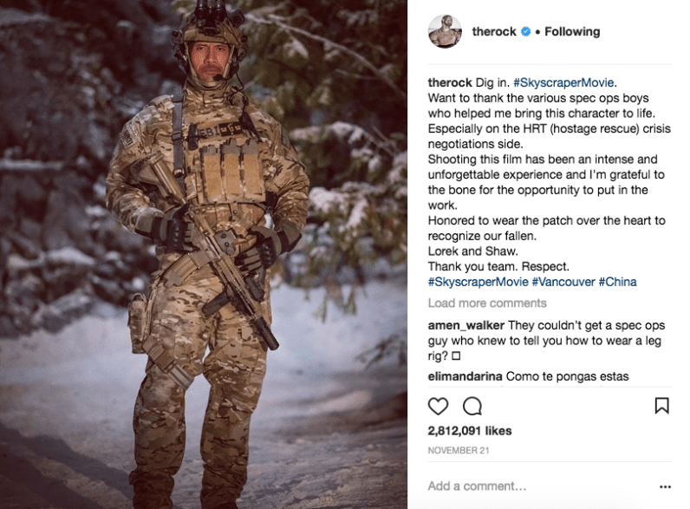The height and width of the screenshot is (509, 690).
Task: Open therock profile picture
Action: click(x=445, y=31)
